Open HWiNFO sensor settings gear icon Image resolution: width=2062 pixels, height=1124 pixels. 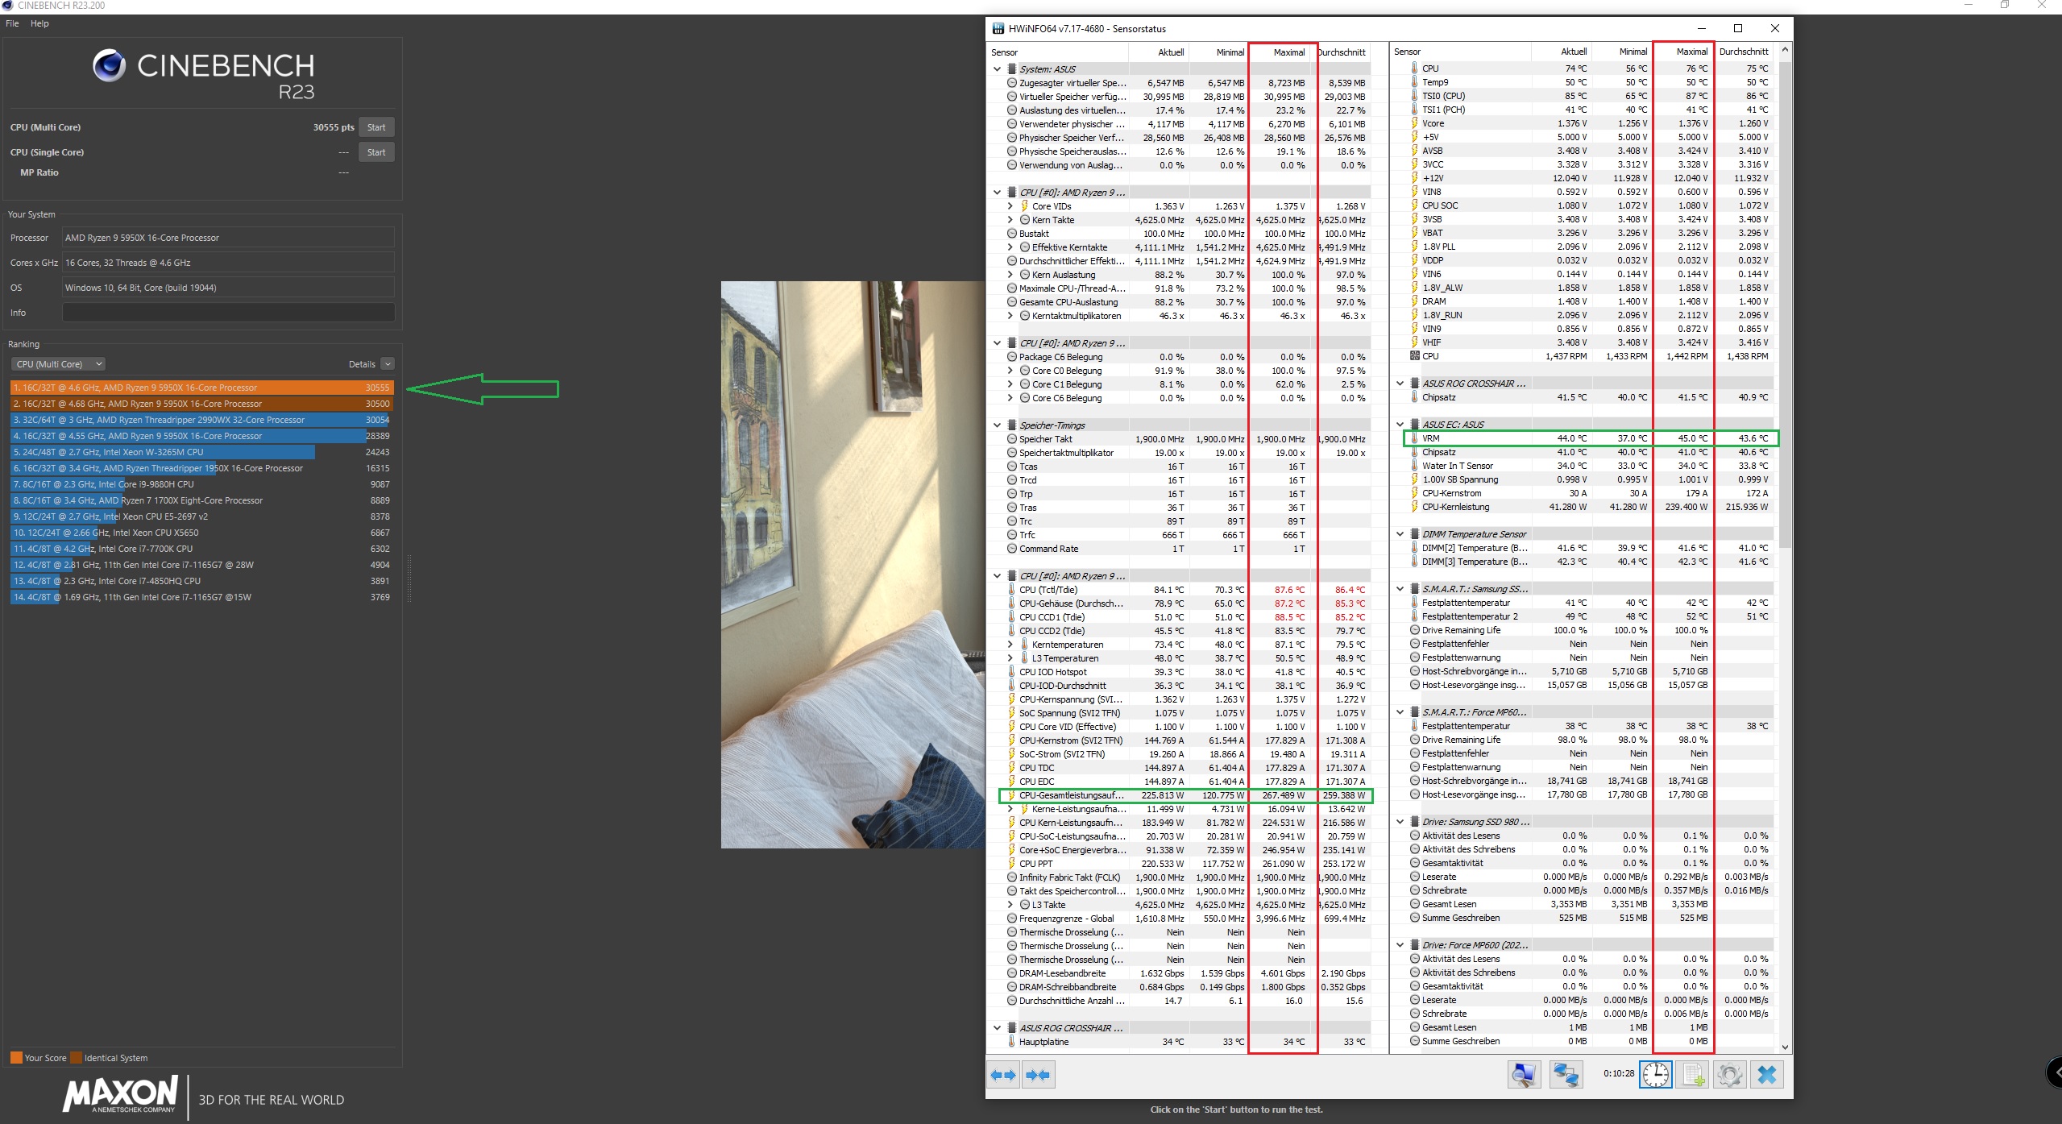(x=1729, y=1075)
